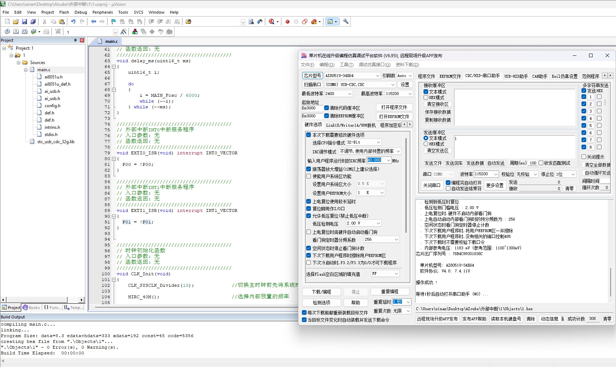
Task: Click the 检测选项 button
Action: point(321,303)
